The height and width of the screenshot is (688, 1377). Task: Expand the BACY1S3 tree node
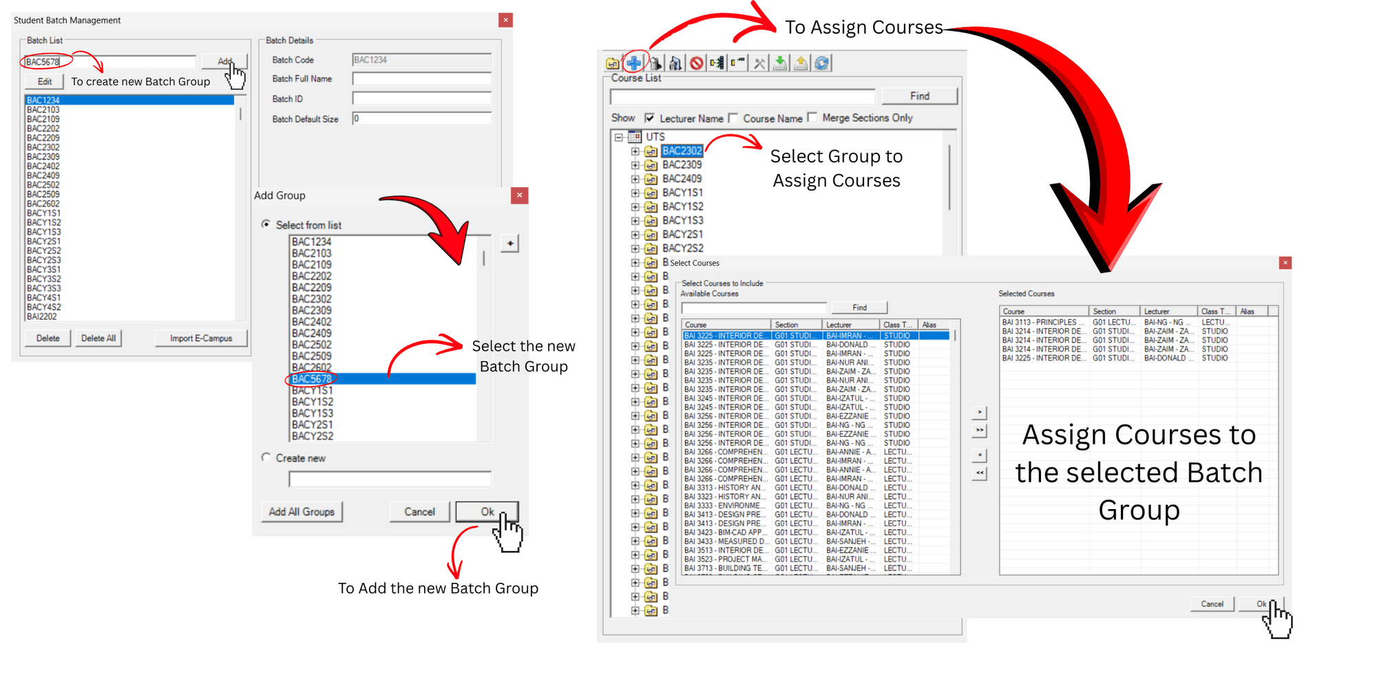[x=635, y=221]
